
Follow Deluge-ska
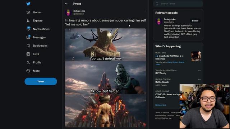[x=195, y=21]
